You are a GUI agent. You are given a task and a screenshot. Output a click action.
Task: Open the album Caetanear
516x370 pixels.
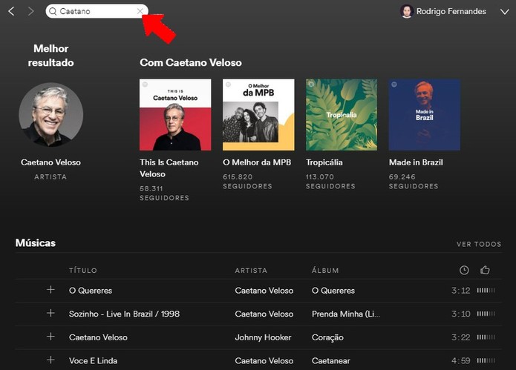pyautogui.click(x=330, y=361)
